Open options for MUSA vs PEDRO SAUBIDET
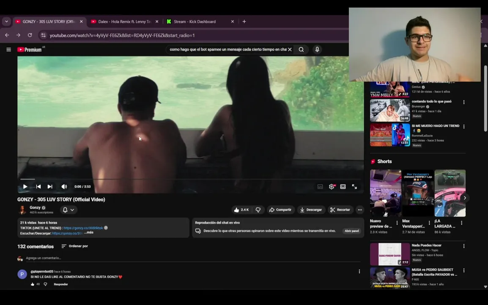 [x=464, y=270]
